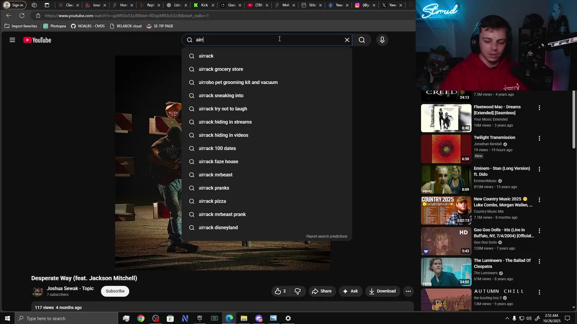
Task: Choose the 'airrack disneyland' suggestion
Action: [x=267, y=228]
